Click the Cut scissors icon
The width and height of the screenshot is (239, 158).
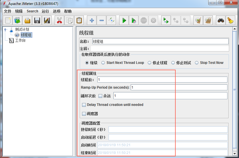[59, 20]
